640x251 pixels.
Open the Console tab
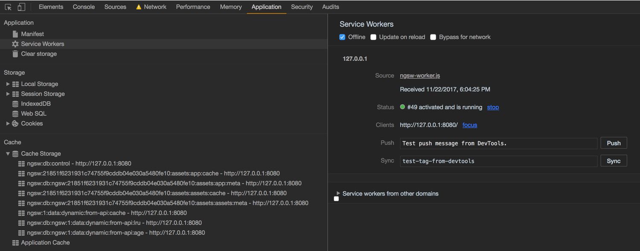pyautogui.click(x=84, y=7)
